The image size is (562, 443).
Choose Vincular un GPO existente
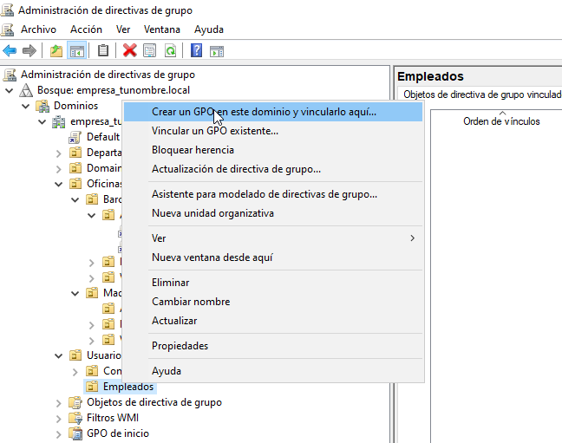pos(273,131)
